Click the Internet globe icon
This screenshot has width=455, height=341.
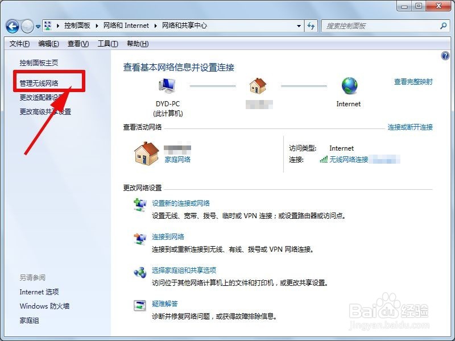pos(349,86)
